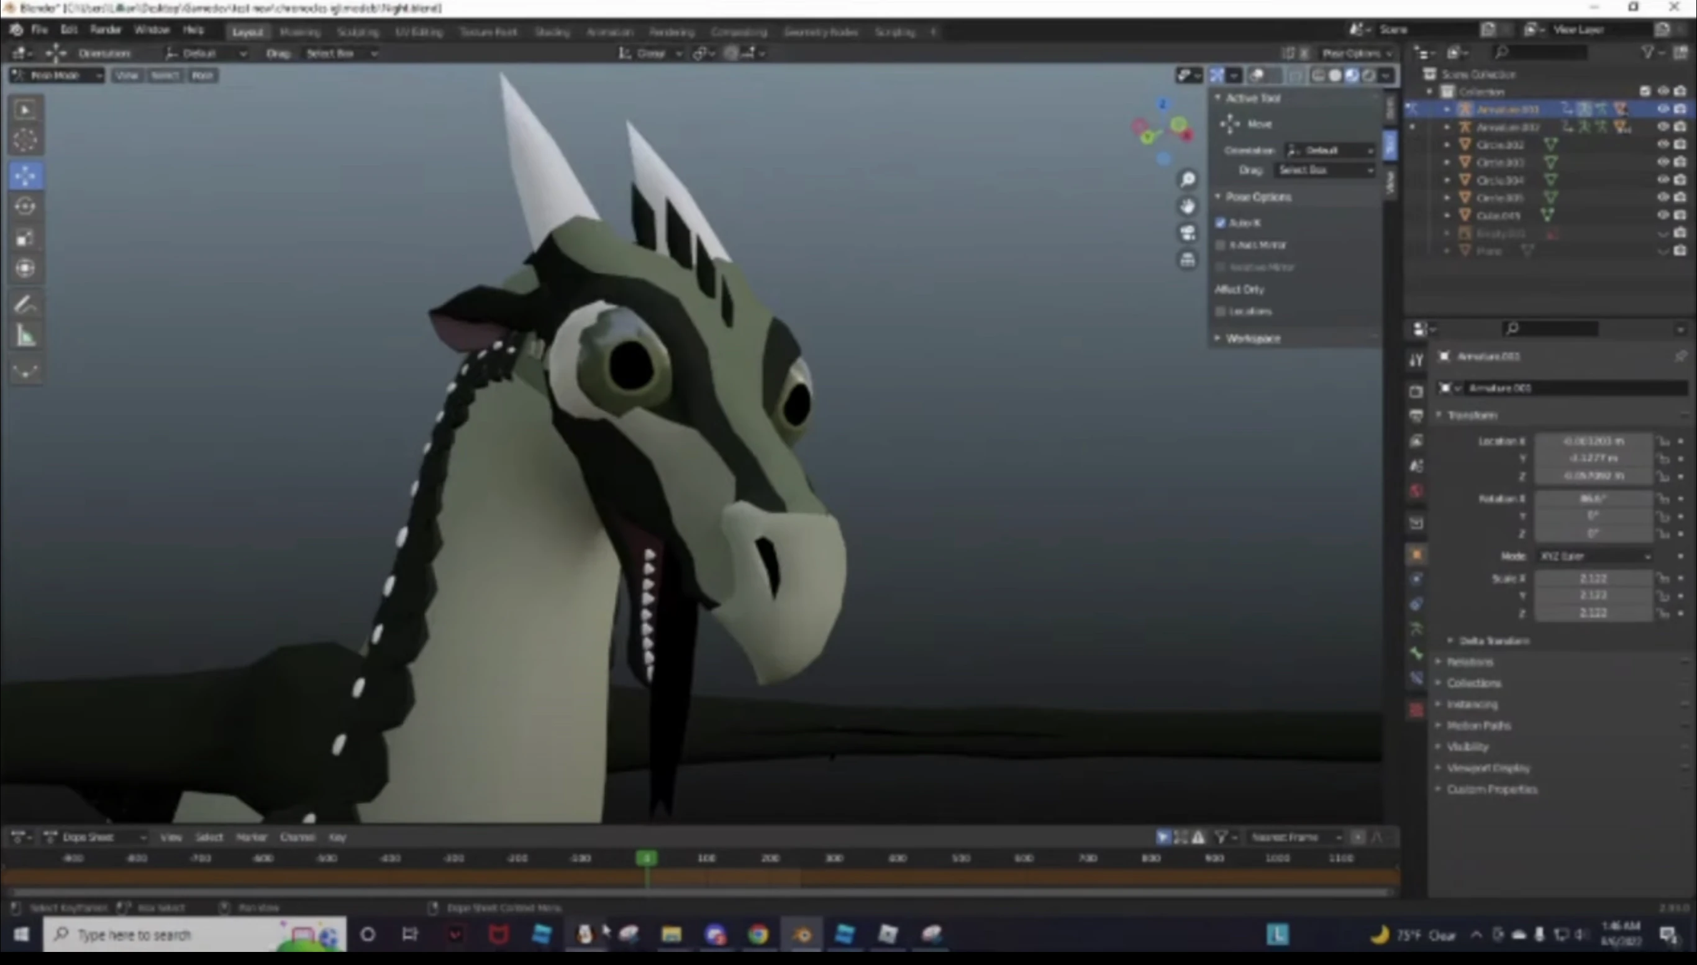Screen dimensions: 1697x965
Task: Open the Render menu
Action: (x=106, y=30)
